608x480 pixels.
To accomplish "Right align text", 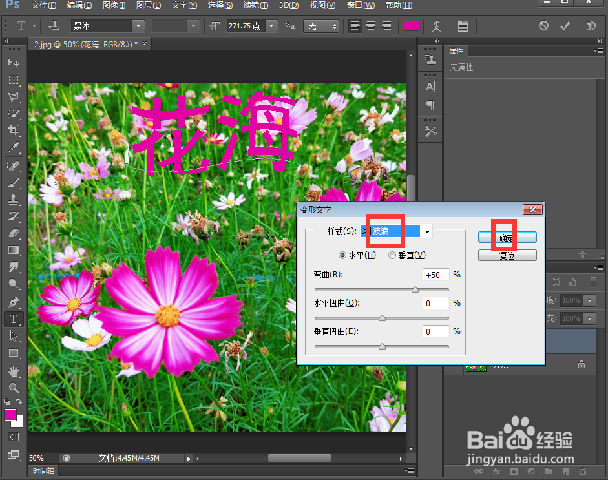I will point(386,26).
